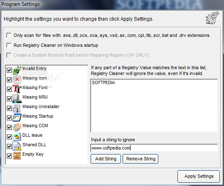Select the Missing Icon label
The image size is (224, 186).
coord(34,78)
